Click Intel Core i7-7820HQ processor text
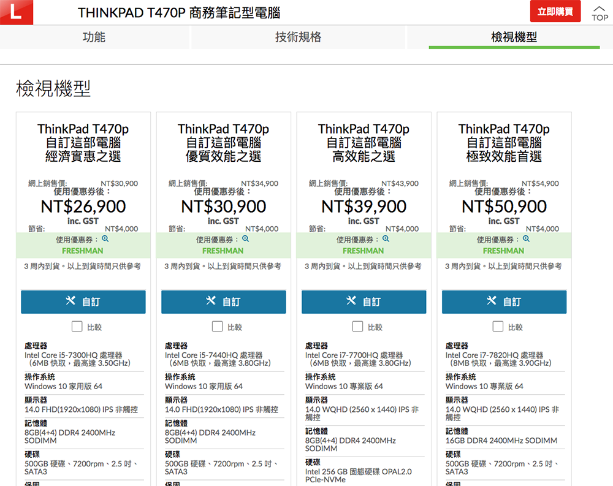Image resolution: width=613 pixels, height=486 pixels. (498, 359)
